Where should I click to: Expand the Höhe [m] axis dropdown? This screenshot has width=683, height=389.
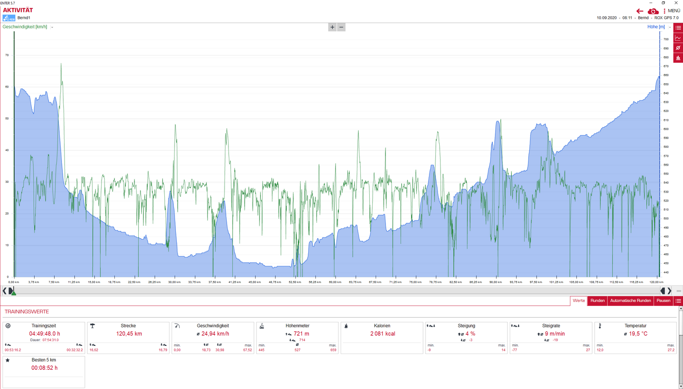[670, 27]
